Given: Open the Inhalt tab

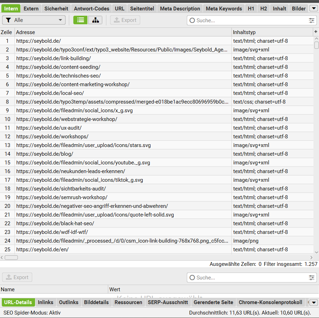Looking at the screenshot, I should tap(279, 9).
